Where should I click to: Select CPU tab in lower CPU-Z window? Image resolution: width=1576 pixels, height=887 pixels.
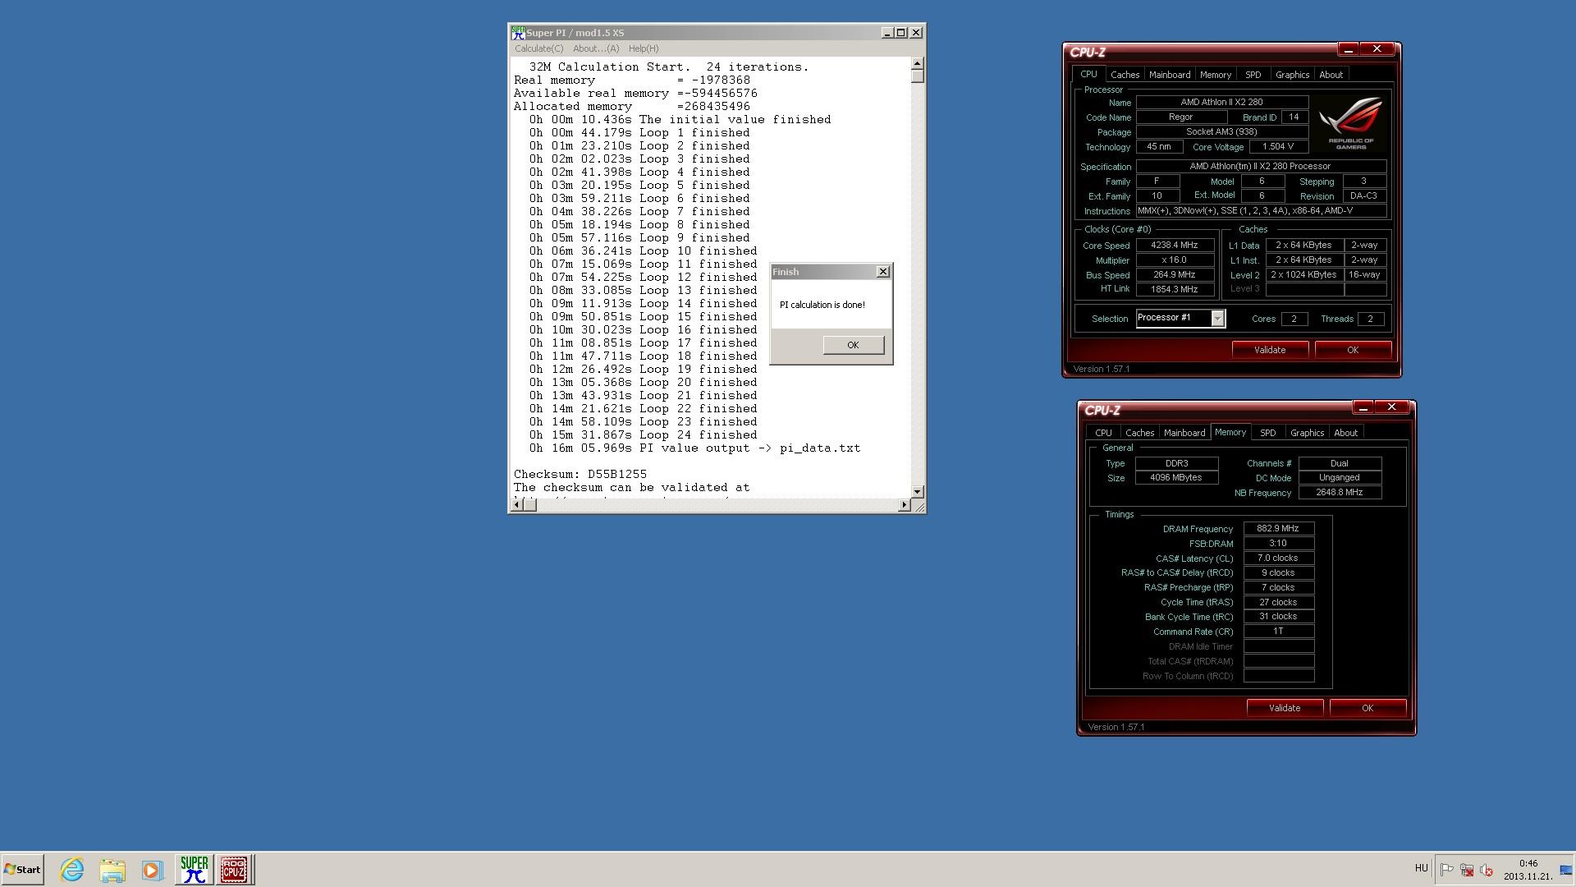pos(1103,433)
